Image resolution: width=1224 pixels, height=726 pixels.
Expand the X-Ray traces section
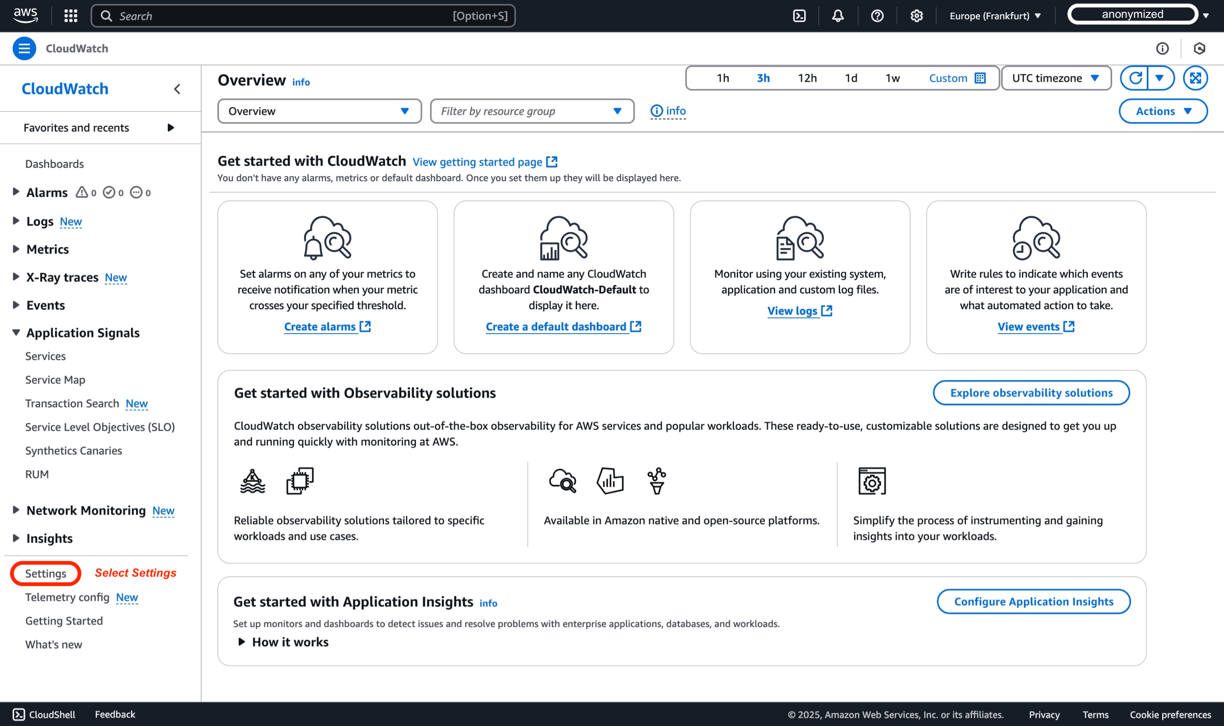click(16, 277)
